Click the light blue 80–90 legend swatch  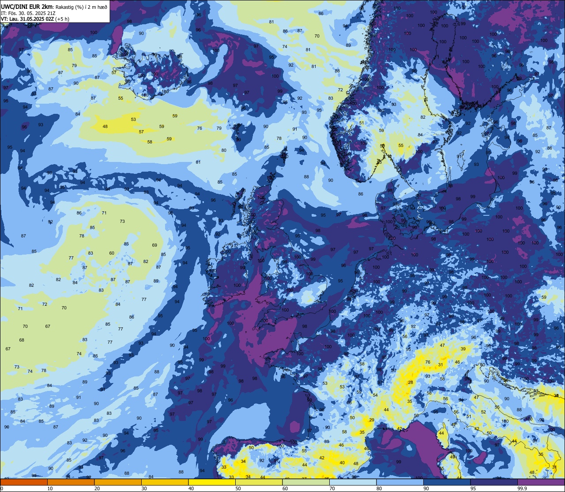click(400, 482)
